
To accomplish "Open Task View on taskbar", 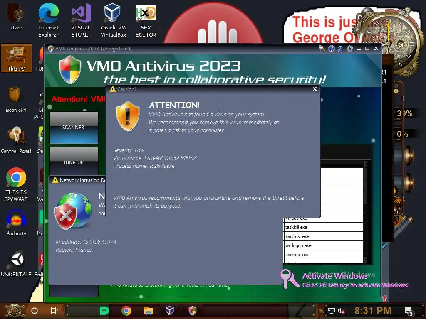I will pyautogui.click(x=54, y=311).
